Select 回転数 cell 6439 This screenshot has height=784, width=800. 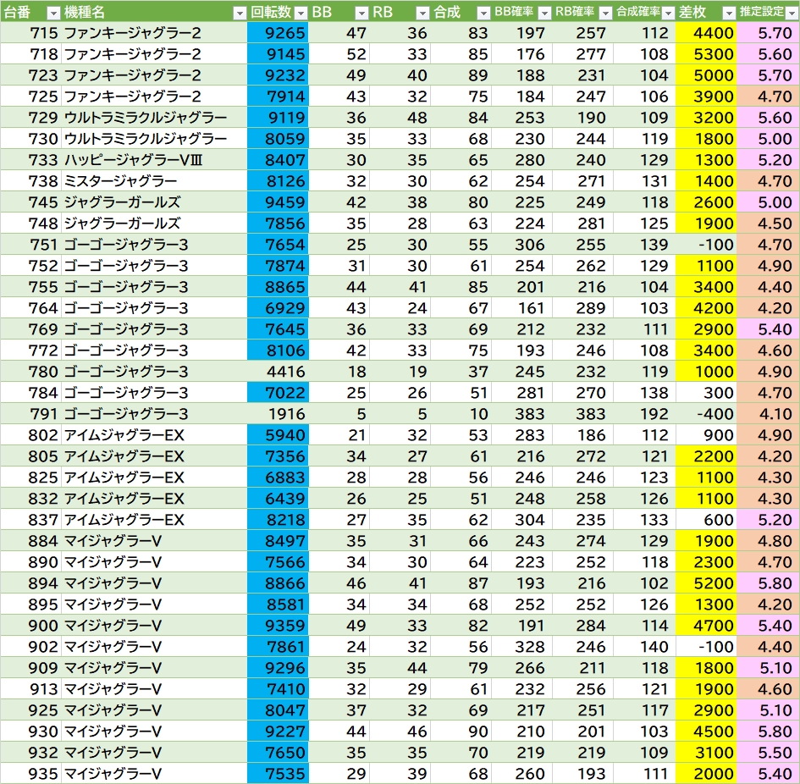(278, 500)
